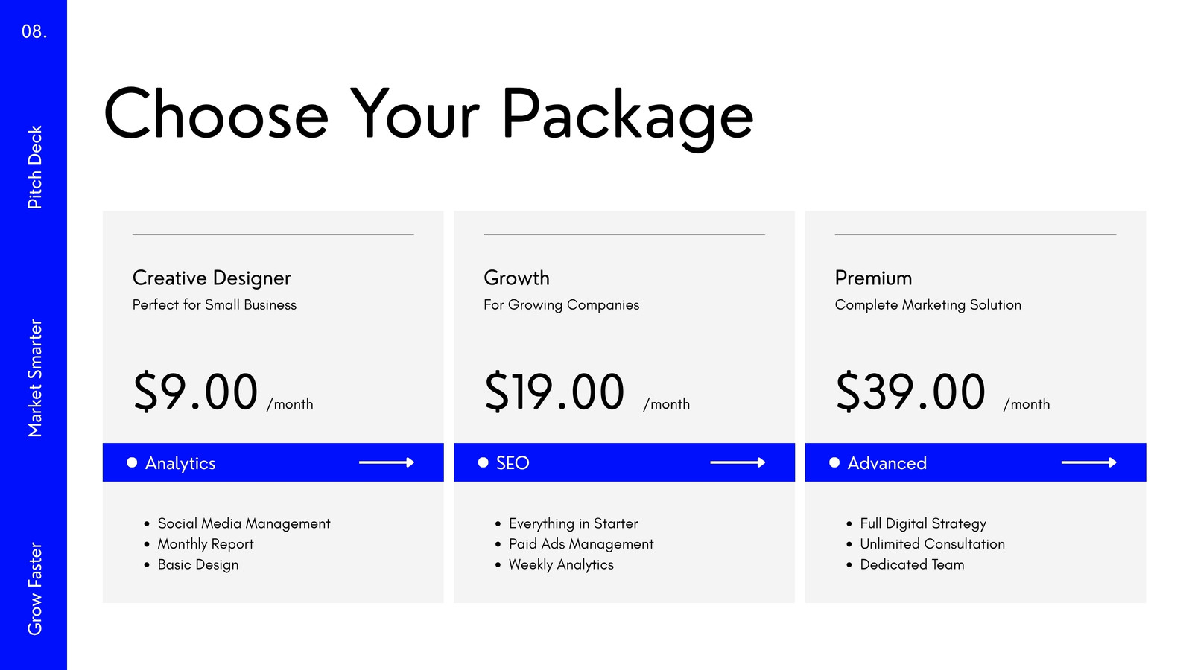Click the Unlimited Consultation bullet item
Image resolution: width=1192 pixels, height=670 pixels.
(x=932, y=544)
